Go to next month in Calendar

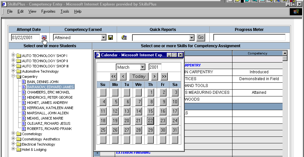[x=154, y=76]
